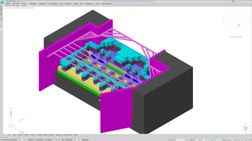Close the open drawing document tab
Screen dimensions: 252x141
[x=30, y=5]
